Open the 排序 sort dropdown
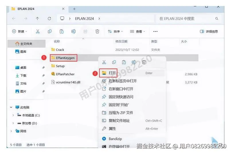Screen dimensions: 231x154 pos(115,31)
